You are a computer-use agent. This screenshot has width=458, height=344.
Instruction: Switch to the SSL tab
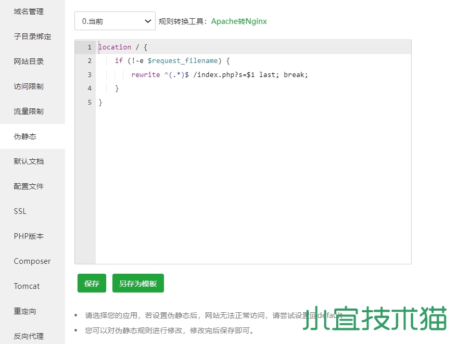click(20, 211)
